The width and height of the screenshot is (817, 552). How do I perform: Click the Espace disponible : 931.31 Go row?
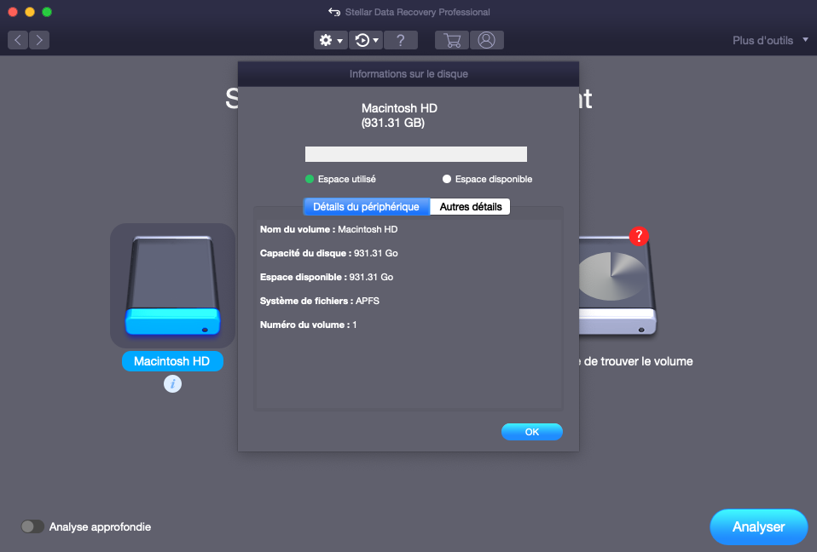click(x=327, y=278)
